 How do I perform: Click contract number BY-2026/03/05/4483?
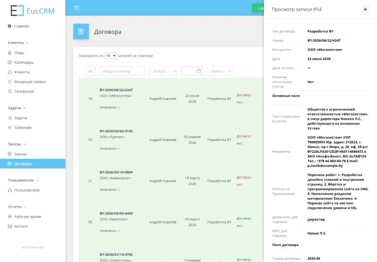click(116, 213)
